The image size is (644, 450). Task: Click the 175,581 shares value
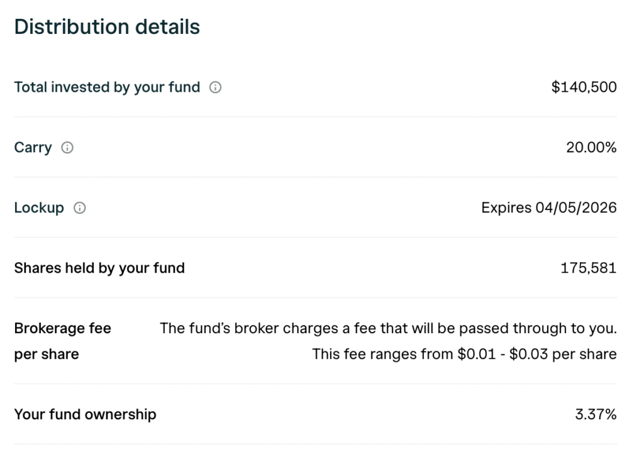pyautogui.click(x=589, y=268)
